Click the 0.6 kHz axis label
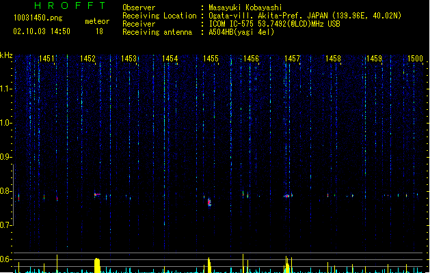This screenshot has width=430, height=273. pyautogui.click(x=6, y=259)
